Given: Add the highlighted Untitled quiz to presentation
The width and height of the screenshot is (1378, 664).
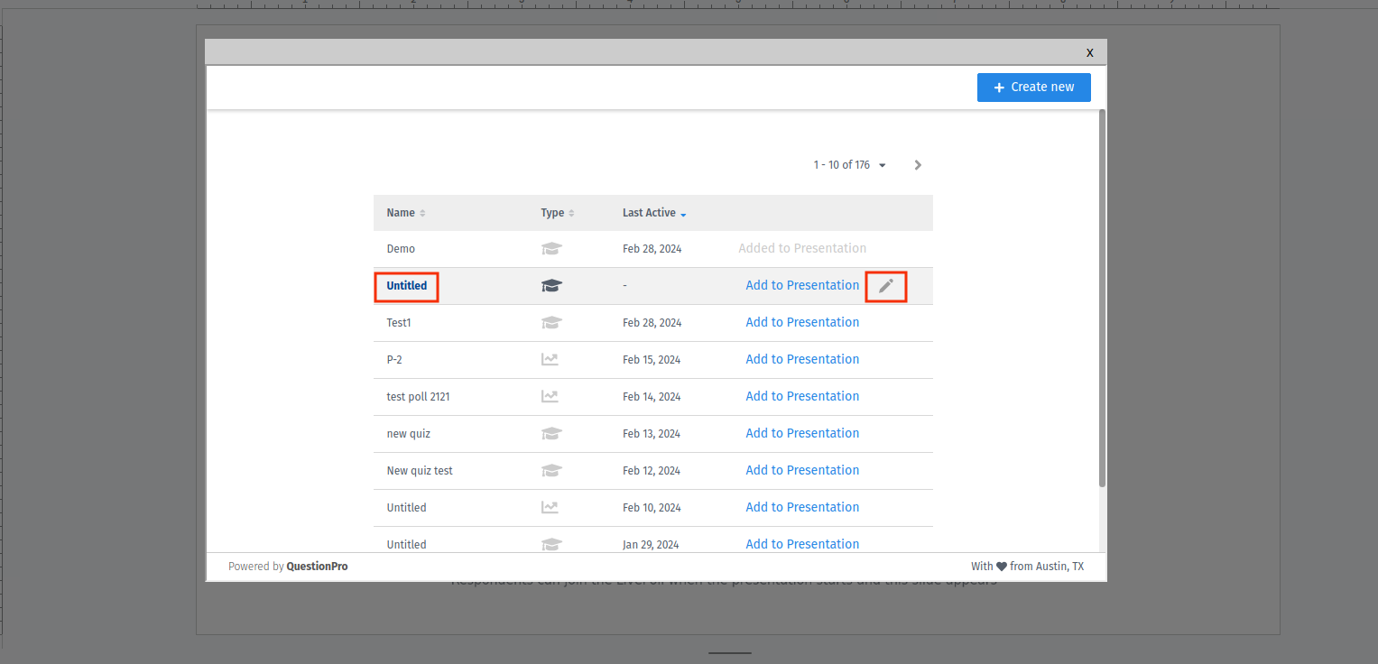Looking at the screenshot, I should tap(802, 285).
